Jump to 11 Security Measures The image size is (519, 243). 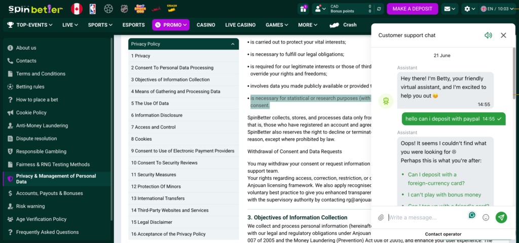[183, 175]
